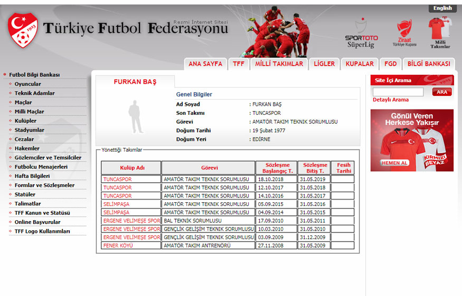Open SELİMPAŞA row dated 05.09.2015
This screenshot has height=296, width=462.
(x=116, y=204)
